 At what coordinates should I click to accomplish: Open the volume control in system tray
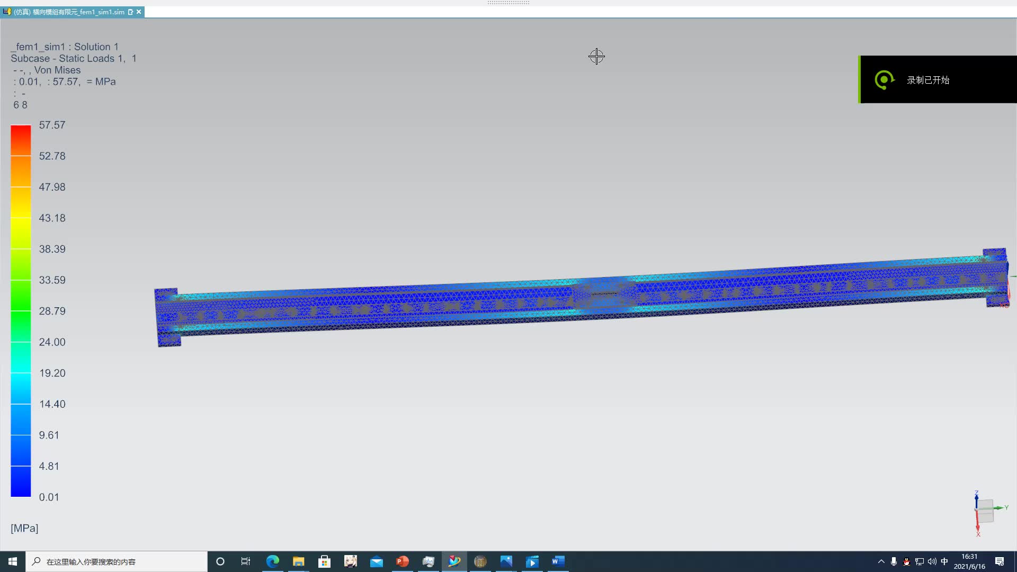coord(932,561)
